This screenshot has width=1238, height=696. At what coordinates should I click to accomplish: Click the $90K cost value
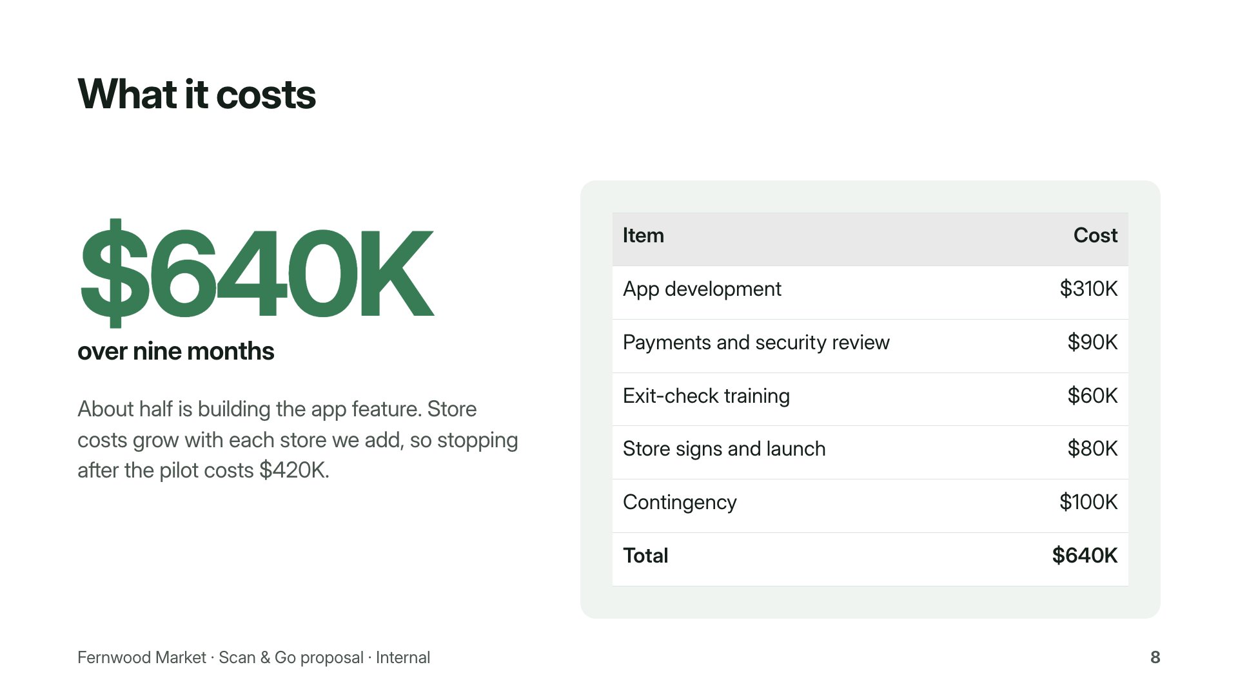pos(1092,342)
